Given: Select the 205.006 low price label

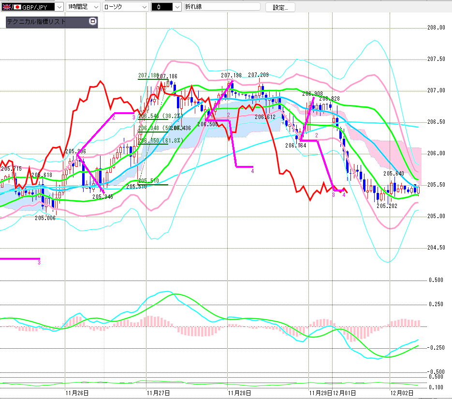Looking at the screenshot, I should coord(45,218).
